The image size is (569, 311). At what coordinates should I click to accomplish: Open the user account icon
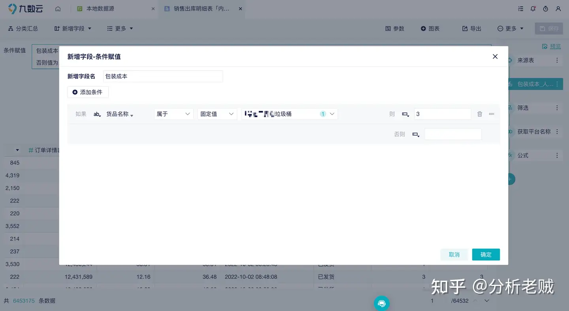pyautogui.click(x=558, y=9)
